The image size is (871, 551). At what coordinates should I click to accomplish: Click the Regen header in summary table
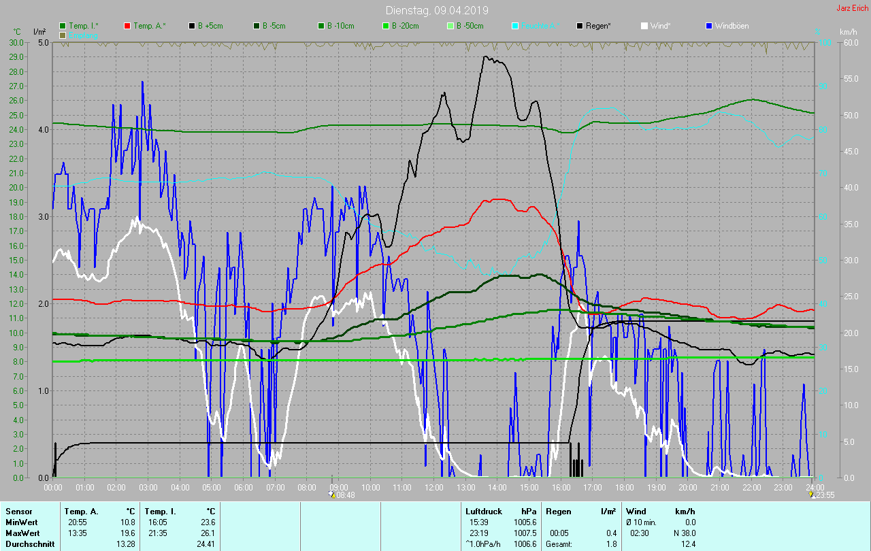(558, 512)
